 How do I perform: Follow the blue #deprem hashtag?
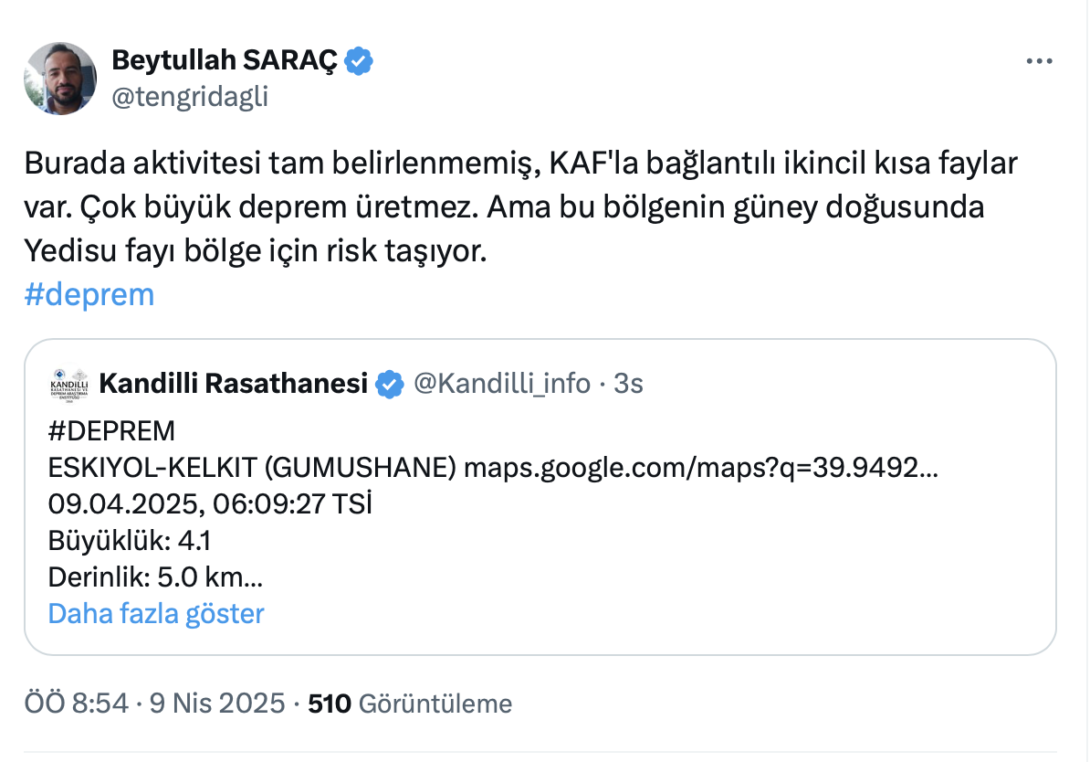[x=89, y=294]
